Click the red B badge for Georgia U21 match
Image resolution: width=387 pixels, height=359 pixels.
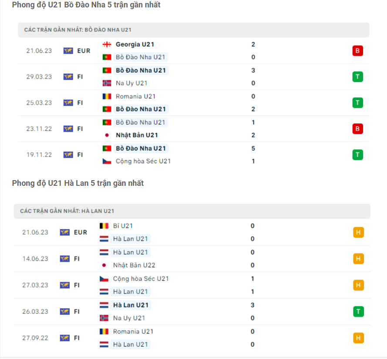[x=357, y=51]
